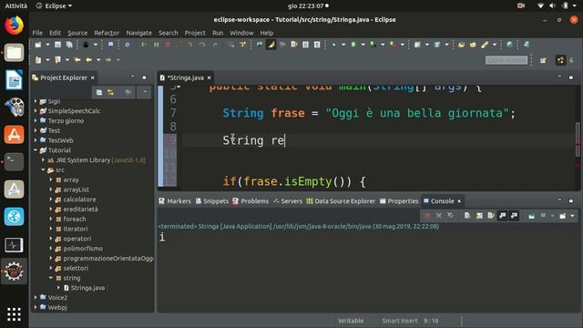Click the Last Edit Location arrow icon
This screenshot has width=583, height=328.
[x=77, y=60]
